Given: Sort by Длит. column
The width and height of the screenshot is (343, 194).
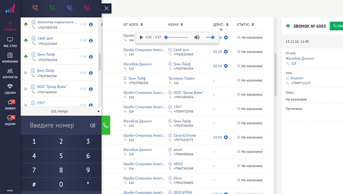Looking at the screenshot, I should tap(221, 25).
